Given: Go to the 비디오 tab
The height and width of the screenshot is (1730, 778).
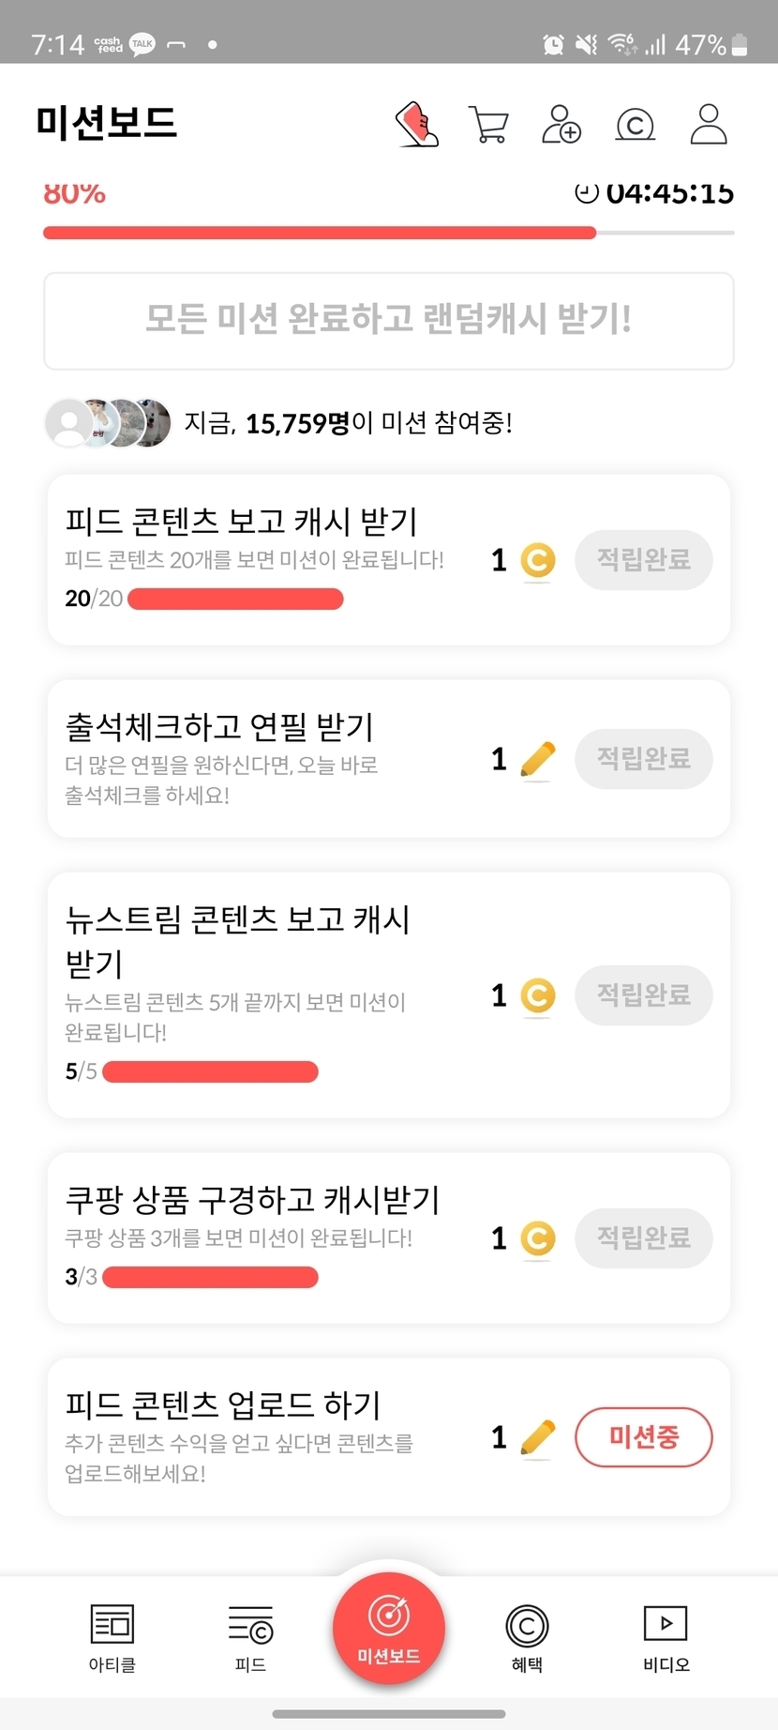Looking at the screenshot, I should click(x=666, y=1637).
